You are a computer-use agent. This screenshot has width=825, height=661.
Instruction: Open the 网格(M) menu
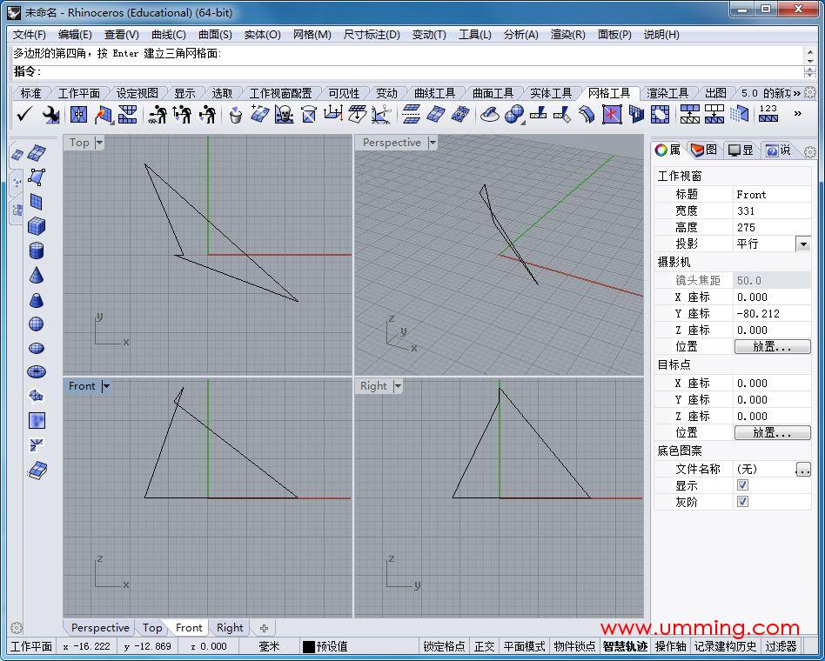312,35
